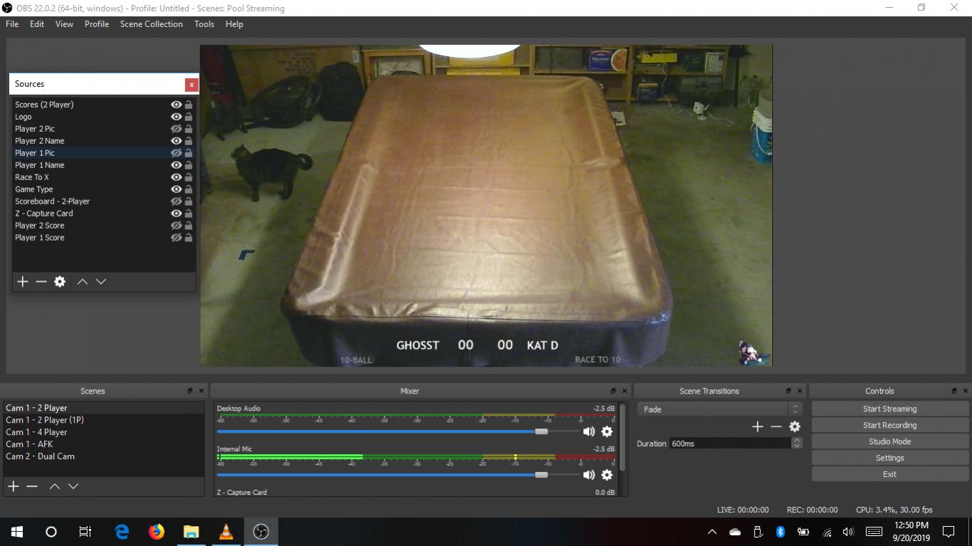Add a scene transition with plus icon
Image resolution: width=972 pixels, height=546 pixels.
pos(757,426)
